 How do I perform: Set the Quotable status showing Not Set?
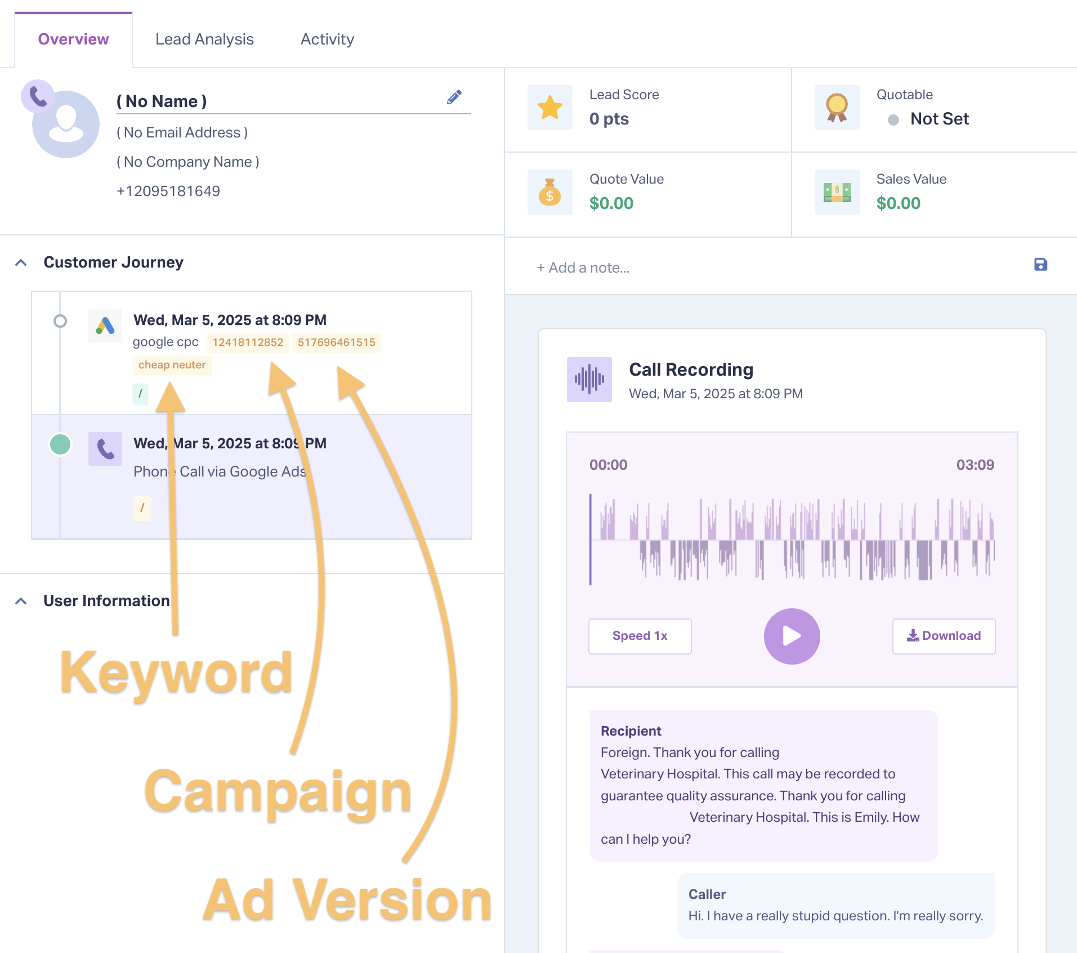point(929,119)
